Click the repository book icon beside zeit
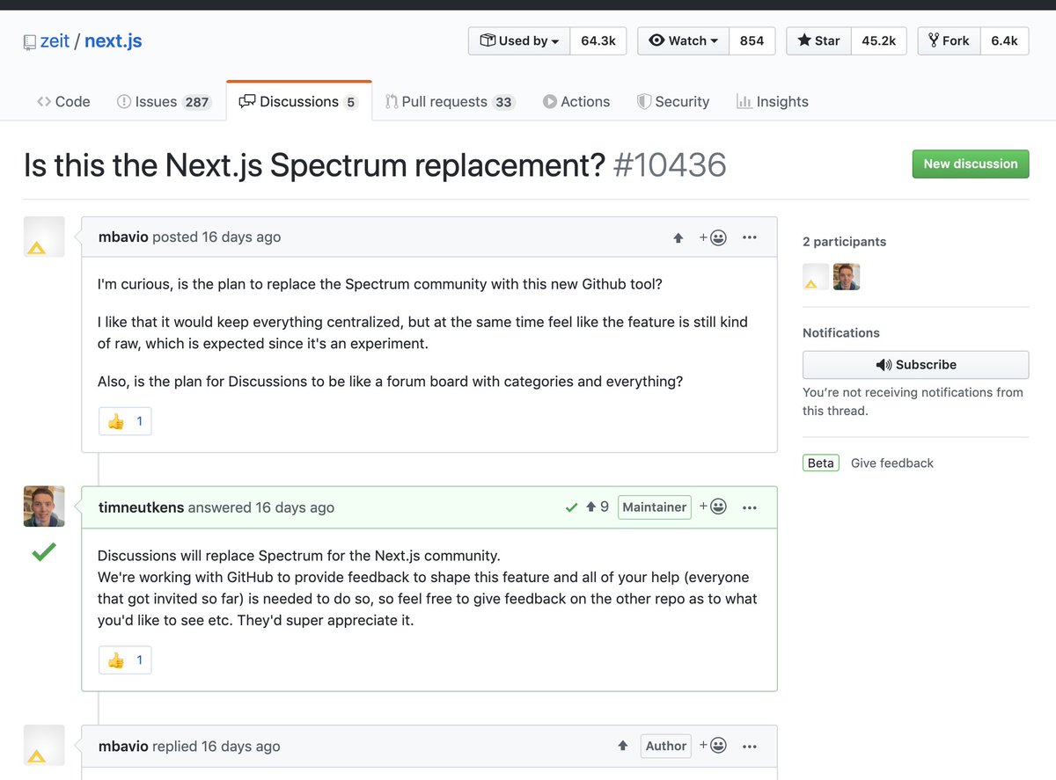The image size is (1056, 780). click(x=30, y=40)
